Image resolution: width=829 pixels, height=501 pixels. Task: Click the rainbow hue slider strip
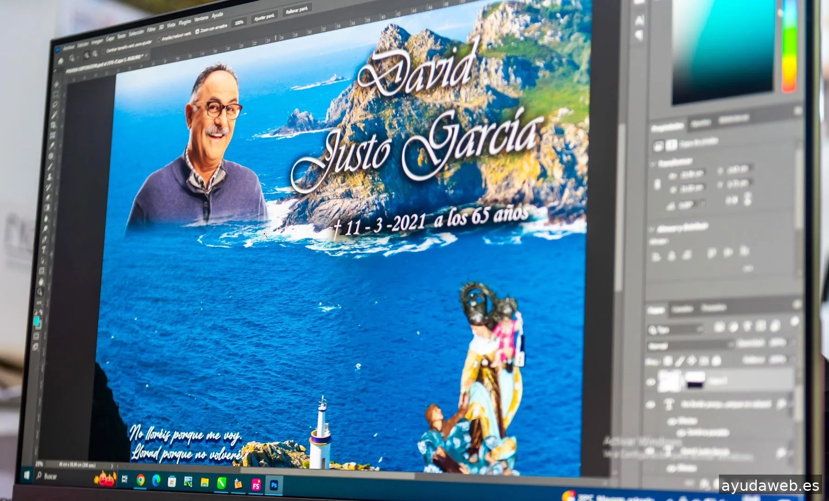coord(789,46)
